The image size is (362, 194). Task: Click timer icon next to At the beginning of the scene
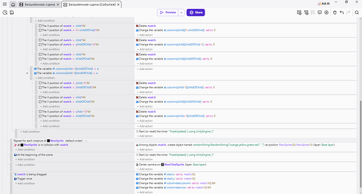click(x=137, y=155)
